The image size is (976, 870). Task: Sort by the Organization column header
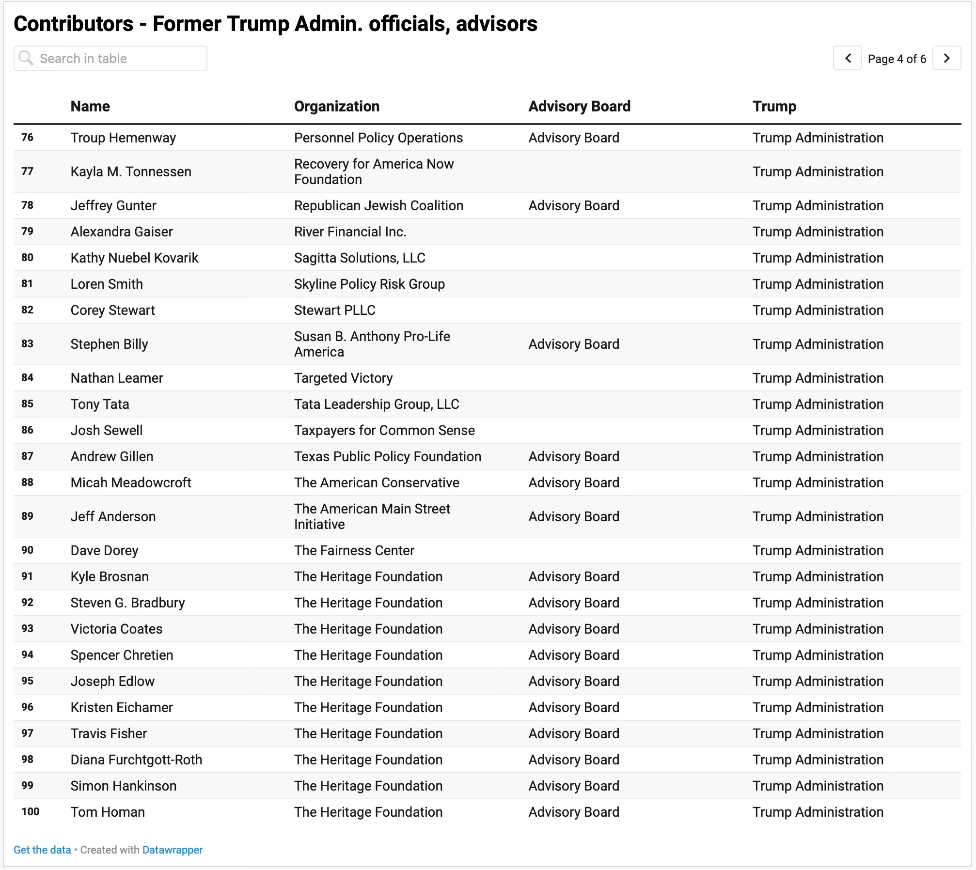(x=337, y=106)
